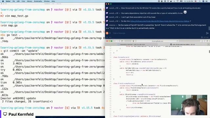Click the crying face emoji in chat
This screenshot has width=210, height=118.
coord(185,12)
